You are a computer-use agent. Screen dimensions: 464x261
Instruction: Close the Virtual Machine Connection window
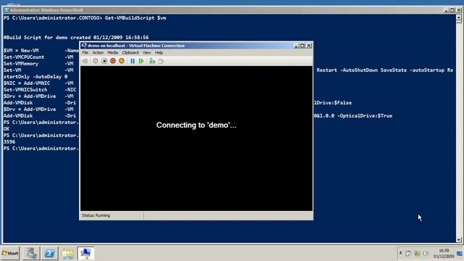309,46
